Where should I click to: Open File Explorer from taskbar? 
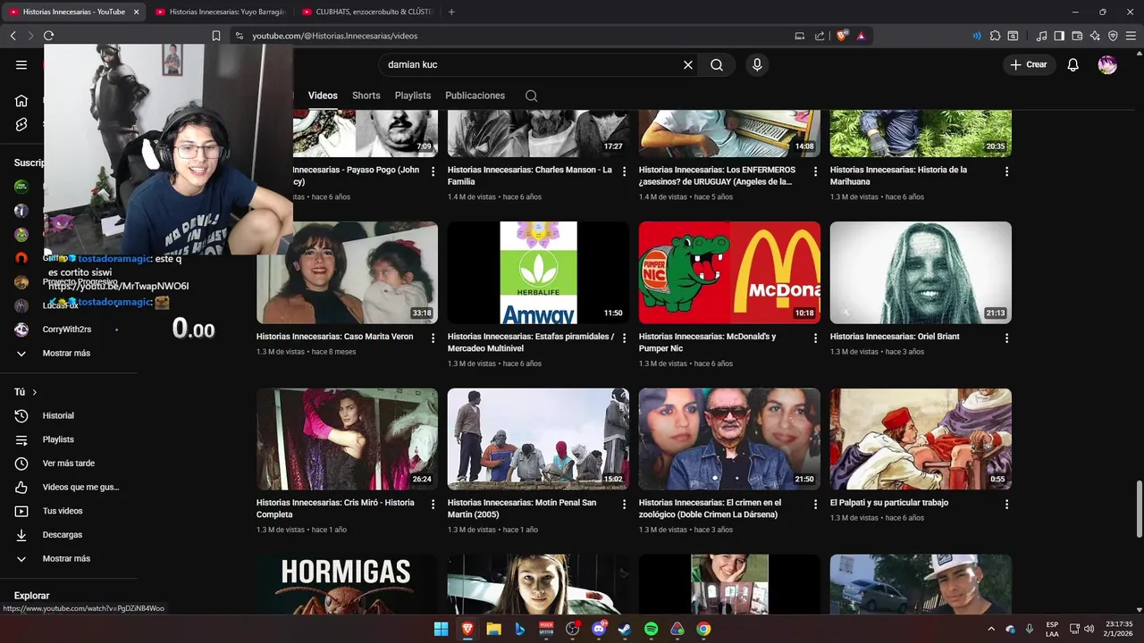493,629
